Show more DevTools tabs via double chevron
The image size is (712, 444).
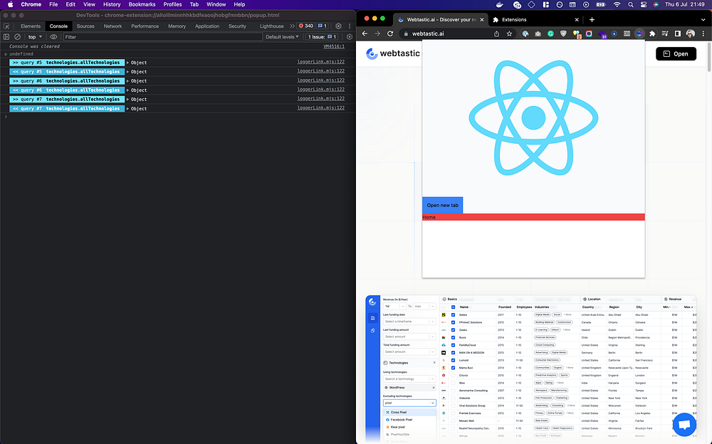[292, 26]
